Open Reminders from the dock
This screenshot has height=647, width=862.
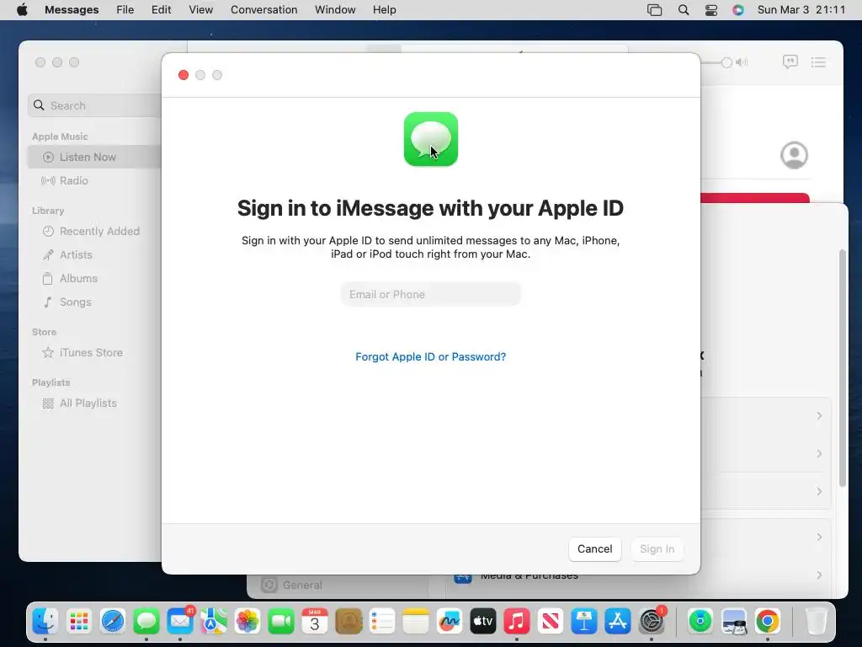[x=382, y=622]
